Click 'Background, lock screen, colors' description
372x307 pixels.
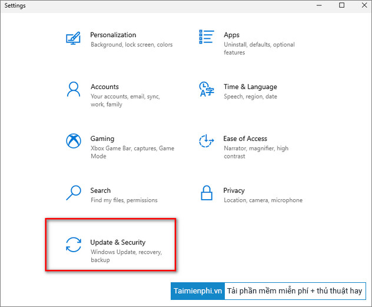click(x=132, y=45)
